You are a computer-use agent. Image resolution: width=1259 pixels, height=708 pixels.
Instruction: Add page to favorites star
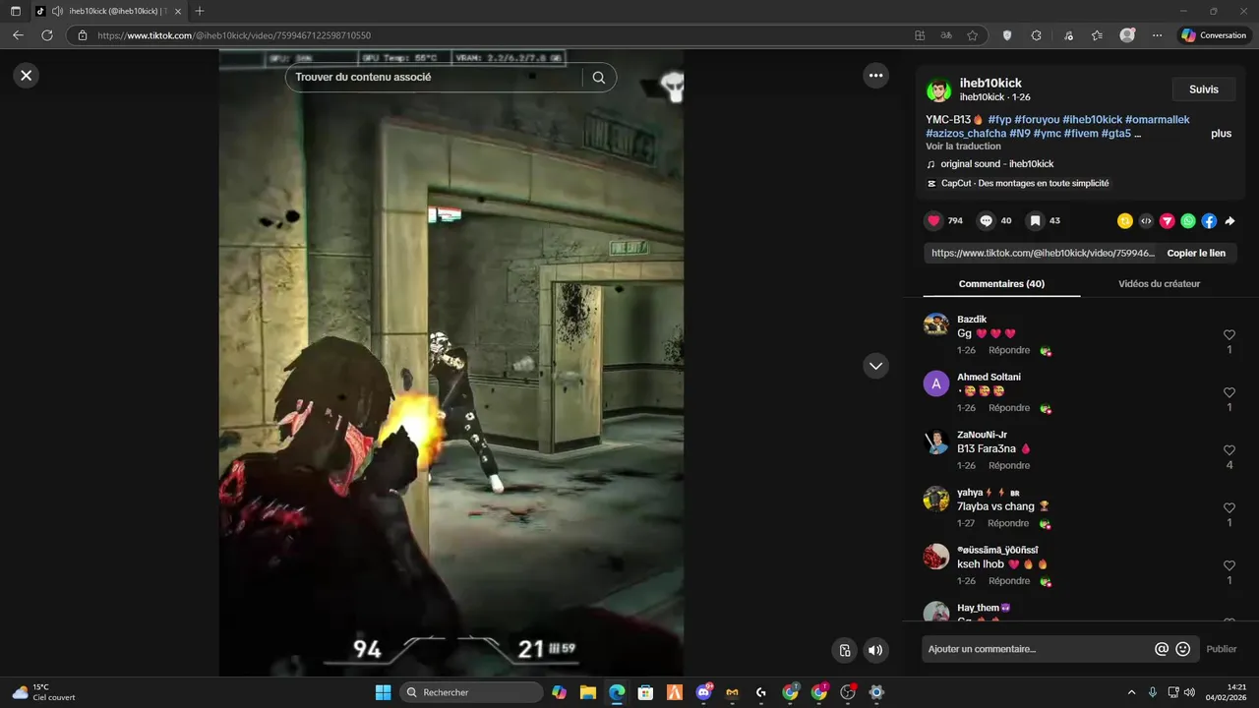(972, 35)
